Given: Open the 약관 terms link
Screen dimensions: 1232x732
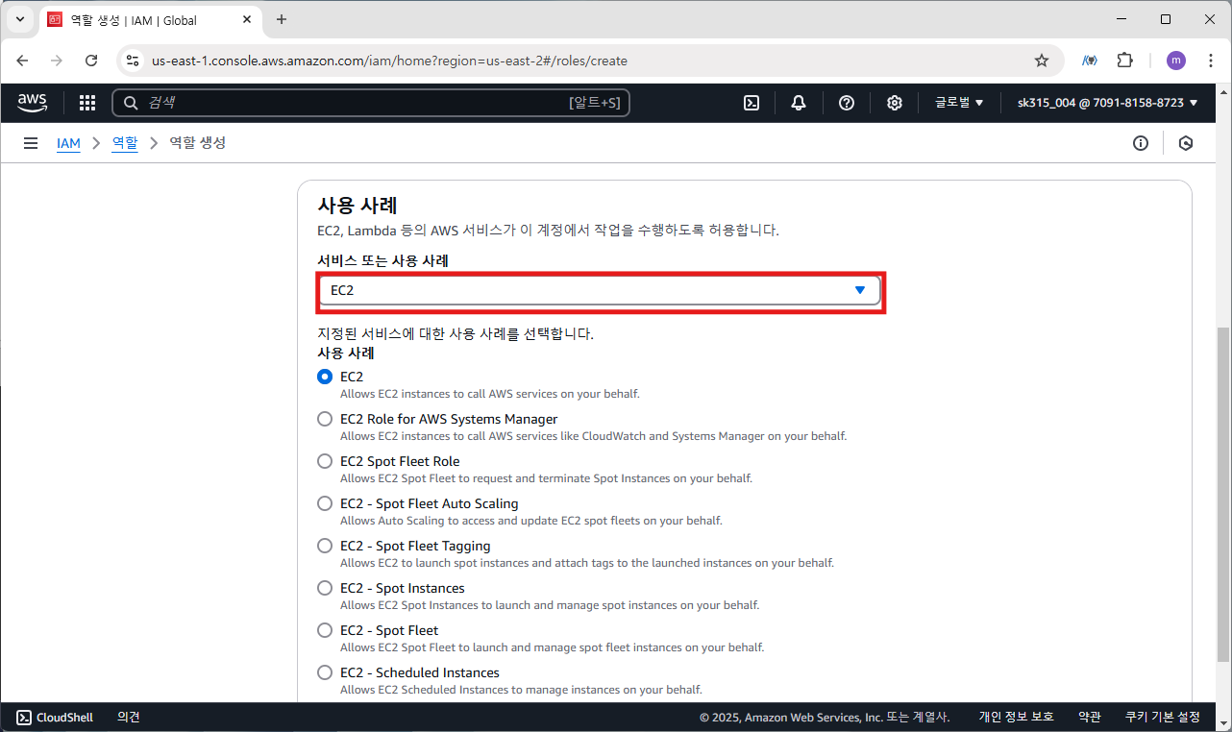Looking at the screenshot, I should point(1090,717).
